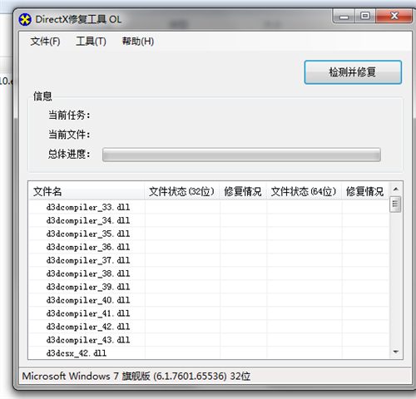This screenshot has height=399, width=416.
Task: Select row d3dcsx_42.dll
Action: click(x=209, y=353)
